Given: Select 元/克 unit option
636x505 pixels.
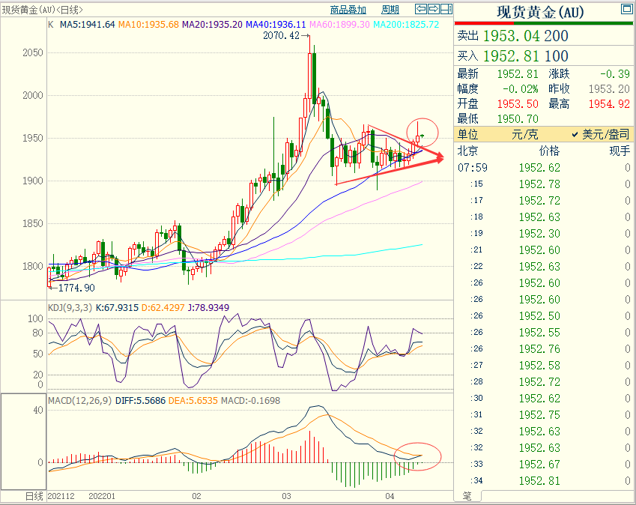Looking at the screenshot, I should (x=525, y=134).
